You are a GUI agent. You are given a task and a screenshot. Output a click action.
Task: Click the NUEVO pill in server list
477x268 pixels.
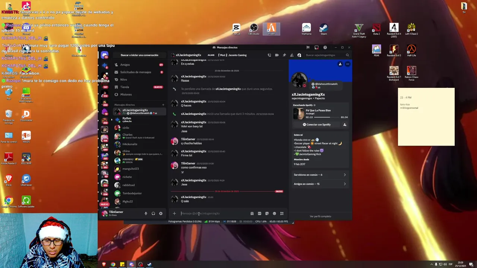tap(104, 204)
